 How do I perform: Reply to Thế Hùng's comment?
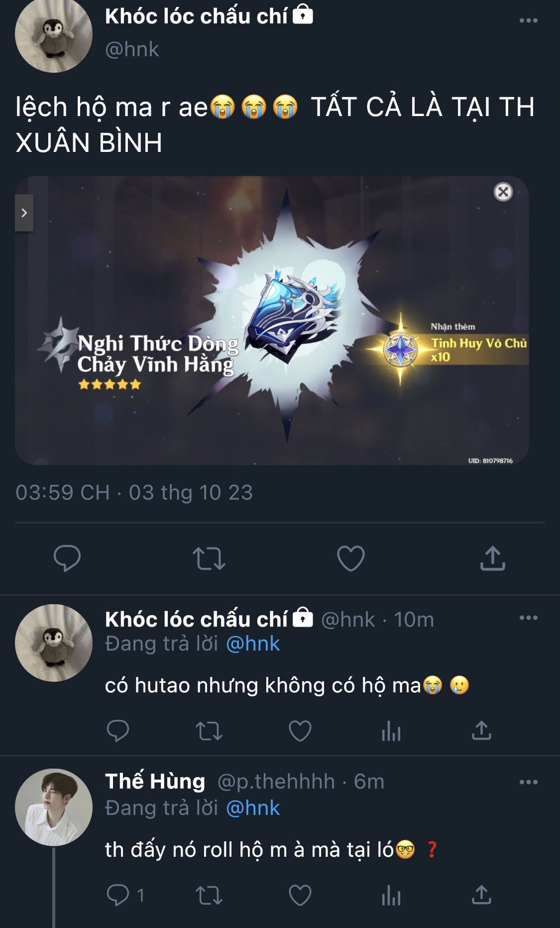118,895
